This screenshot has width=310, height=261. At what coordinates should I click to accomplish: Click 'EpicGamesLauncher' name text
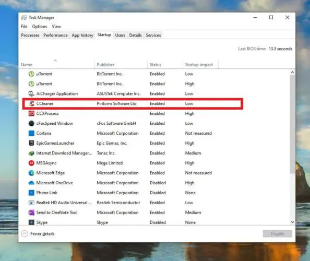tap(55, 143)
